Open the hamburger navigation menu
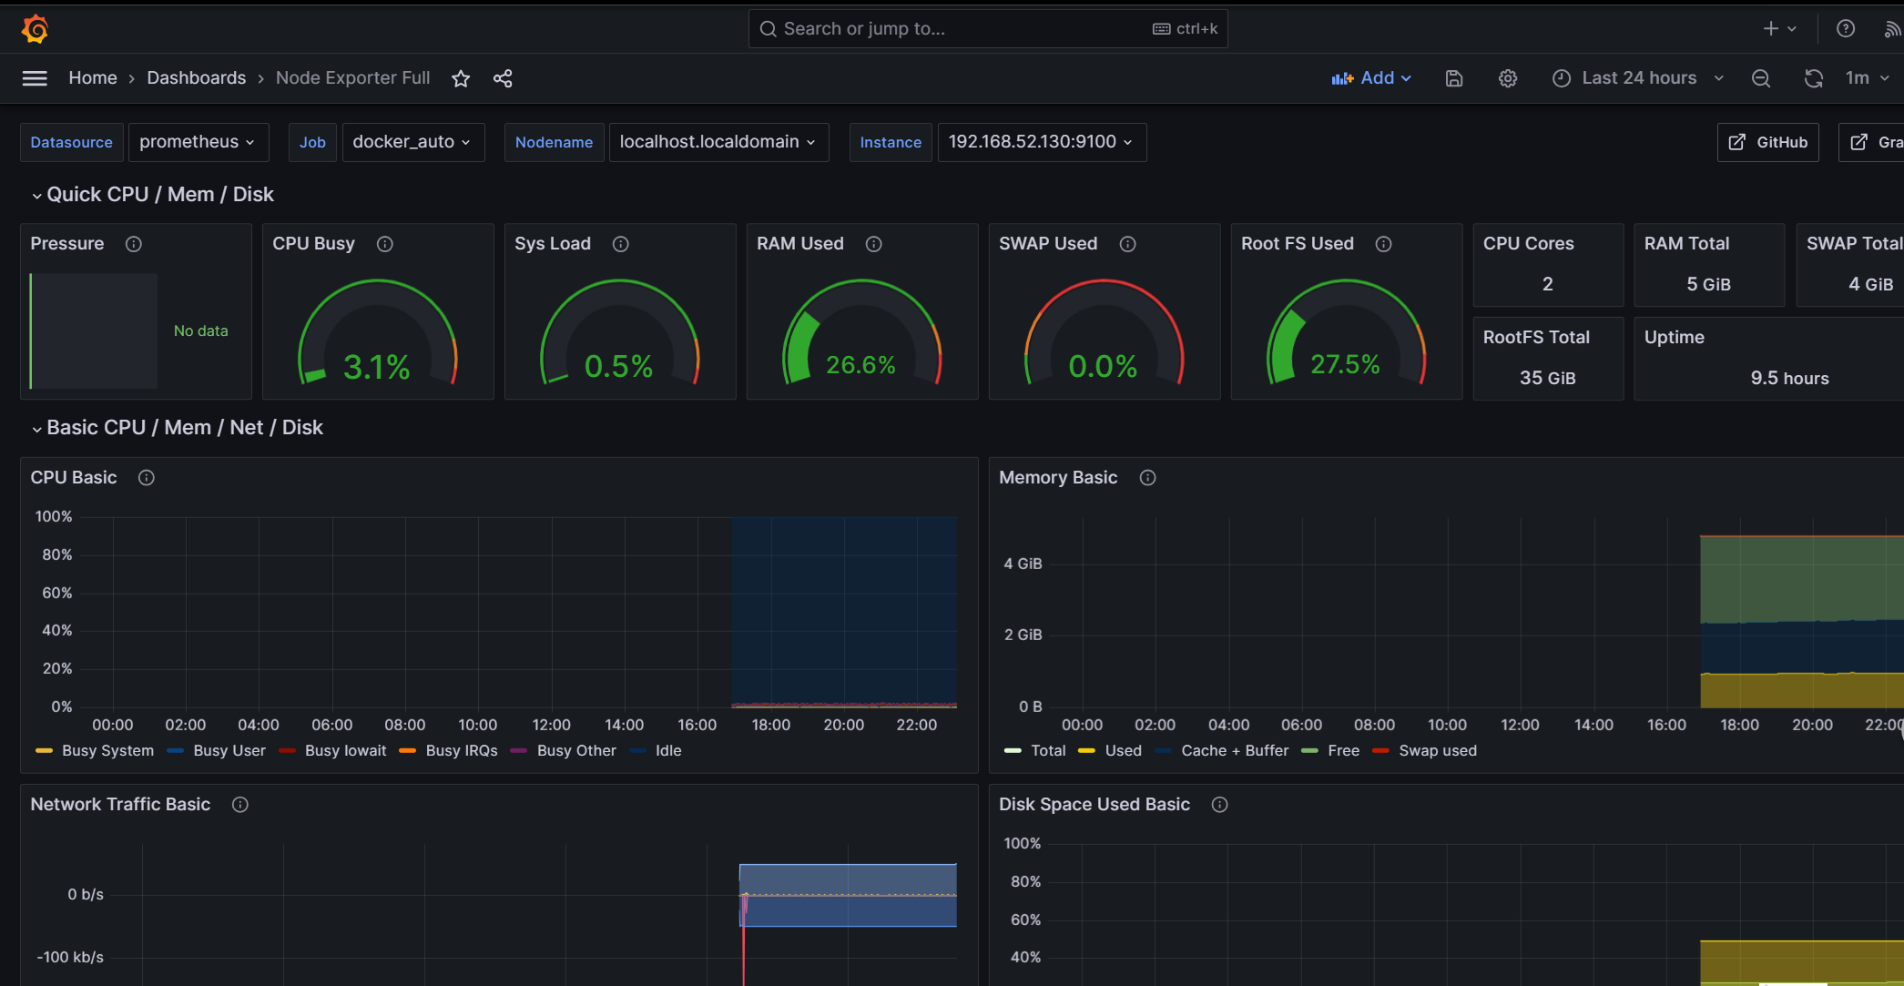This screenshot has width=1904, height=986. (35, 78)
